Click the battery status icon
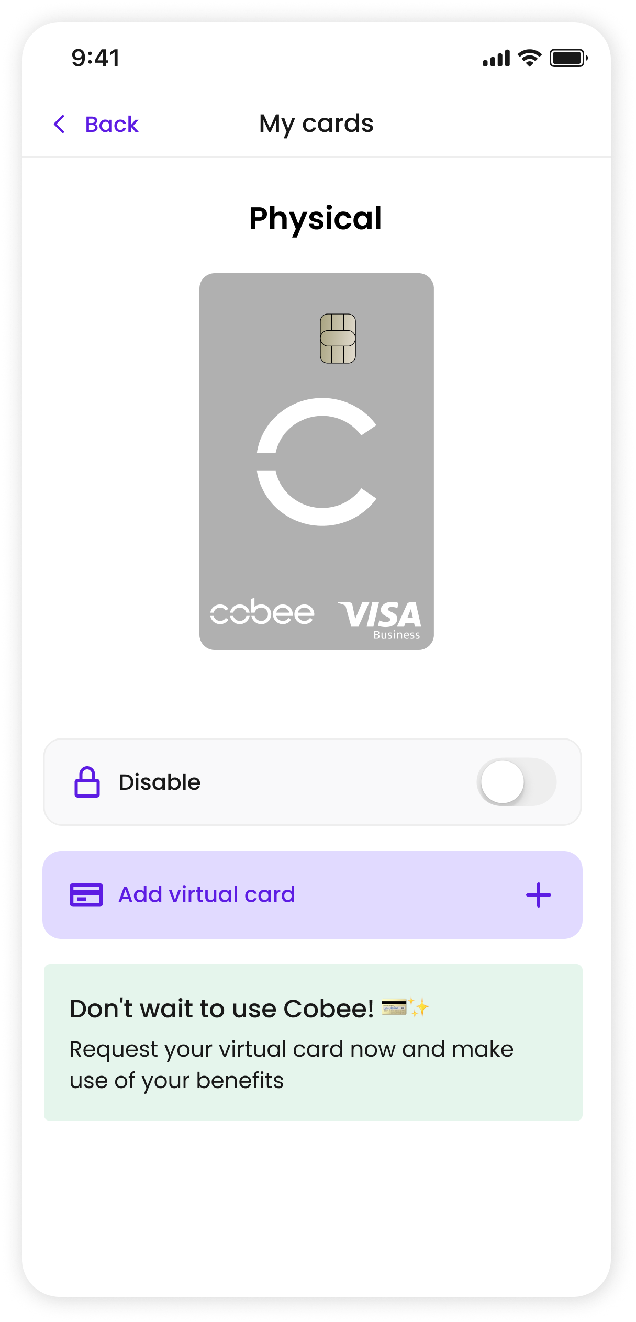636x1322 pixels. 568,58
